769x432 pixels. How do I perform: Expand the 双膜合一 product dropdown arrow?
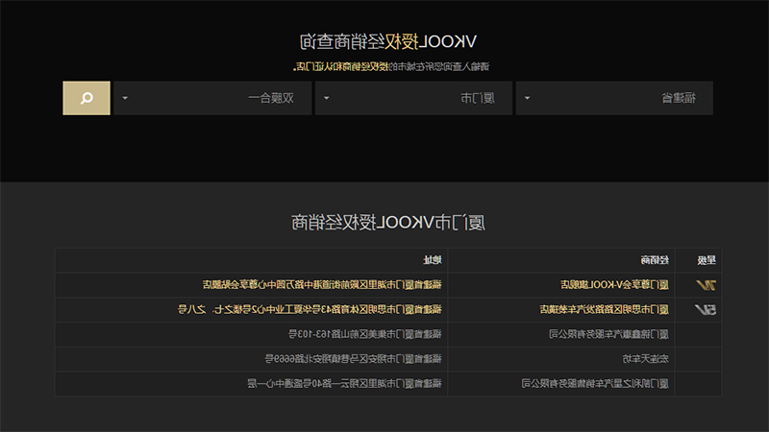click(125, 98)
